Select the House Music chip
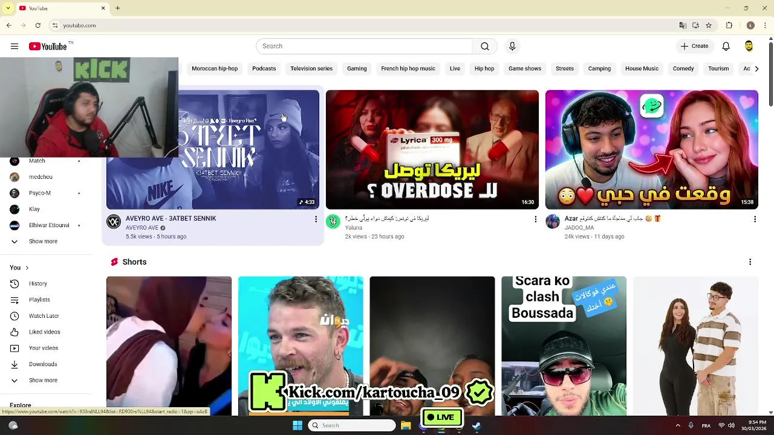 point(642,69)
